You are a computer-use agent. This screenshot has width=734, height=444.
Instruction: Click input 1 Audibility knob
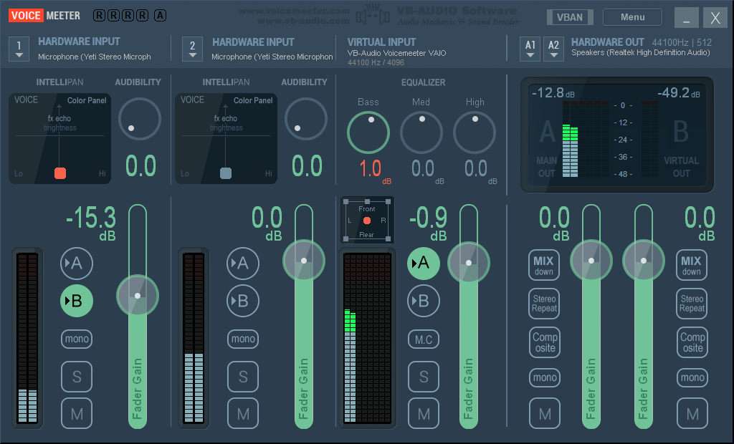coord(140,119)
